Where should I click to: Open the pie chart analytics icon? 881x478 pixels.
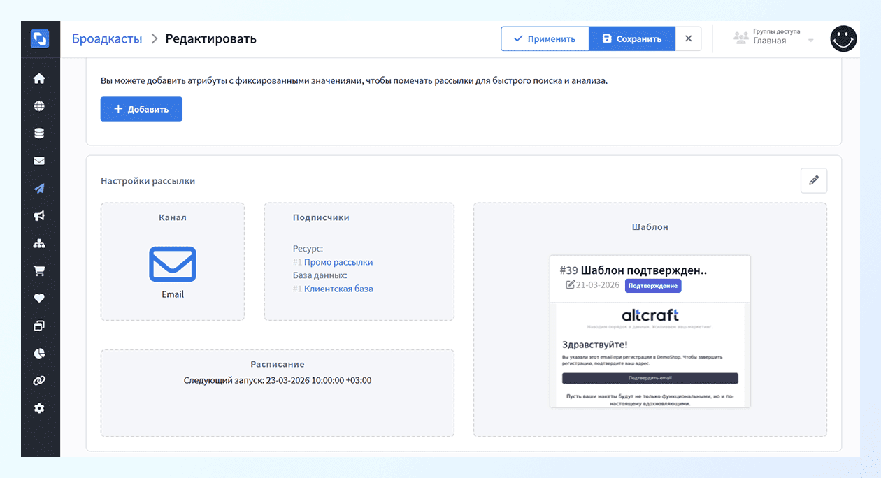click(40, 353)
